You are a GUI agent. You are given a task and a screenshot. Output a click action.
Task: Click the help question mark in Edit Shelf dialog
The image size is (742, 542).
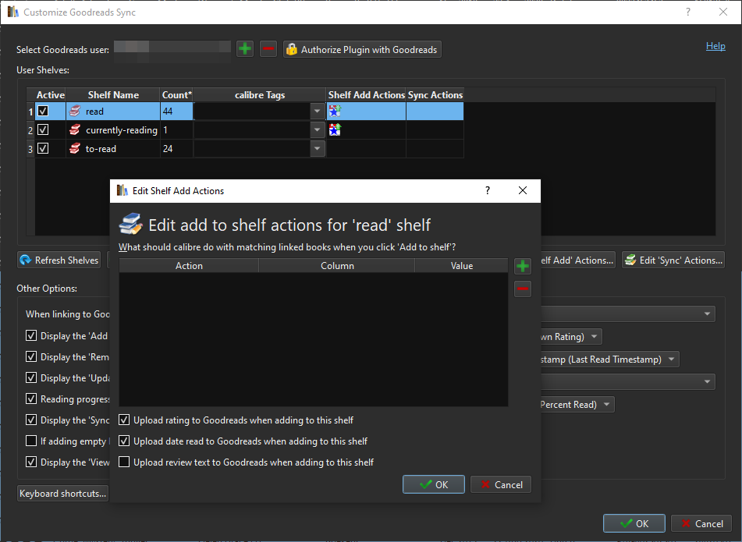pyautogui.click(x=488, y=190)
